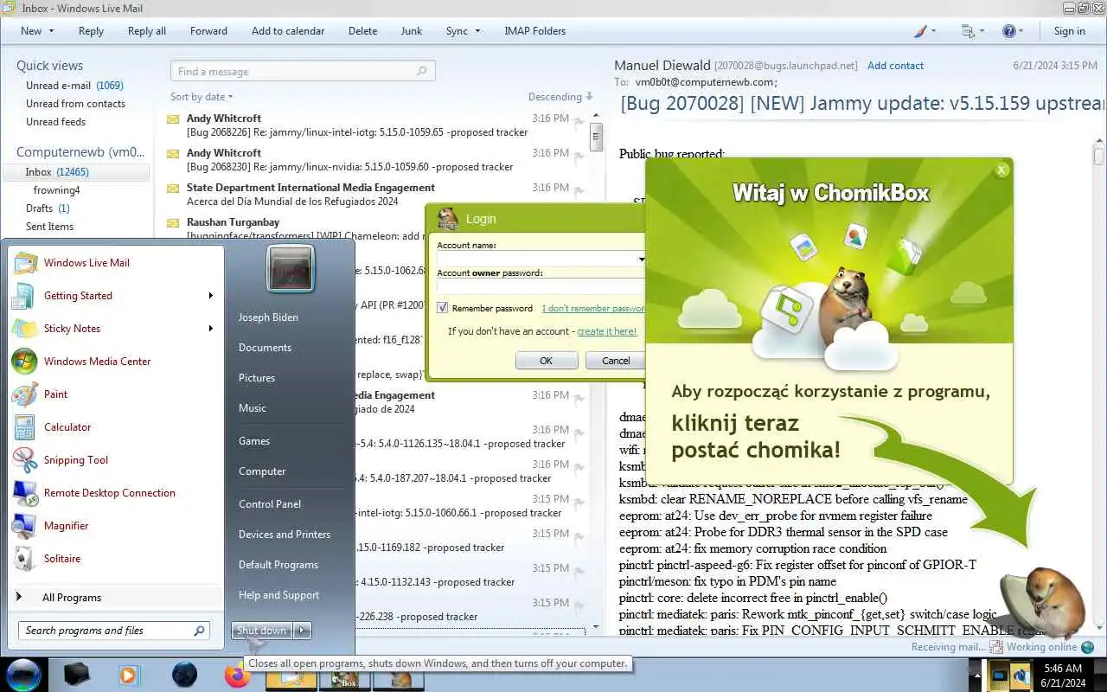The width and height of the screenshot is (1107, 692).
Task: Close the Witaj w ChomikBox popup
Action: (1001, 170)
